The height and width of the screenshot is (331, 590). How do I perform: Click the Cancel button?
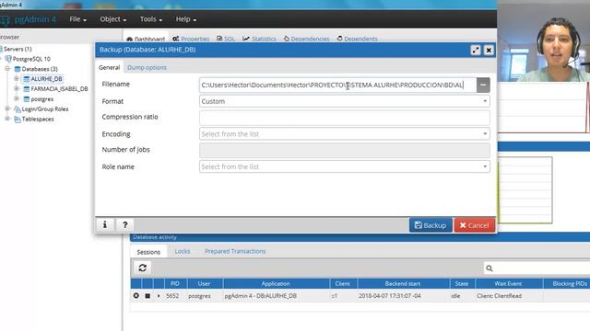(x=474, y=225)
